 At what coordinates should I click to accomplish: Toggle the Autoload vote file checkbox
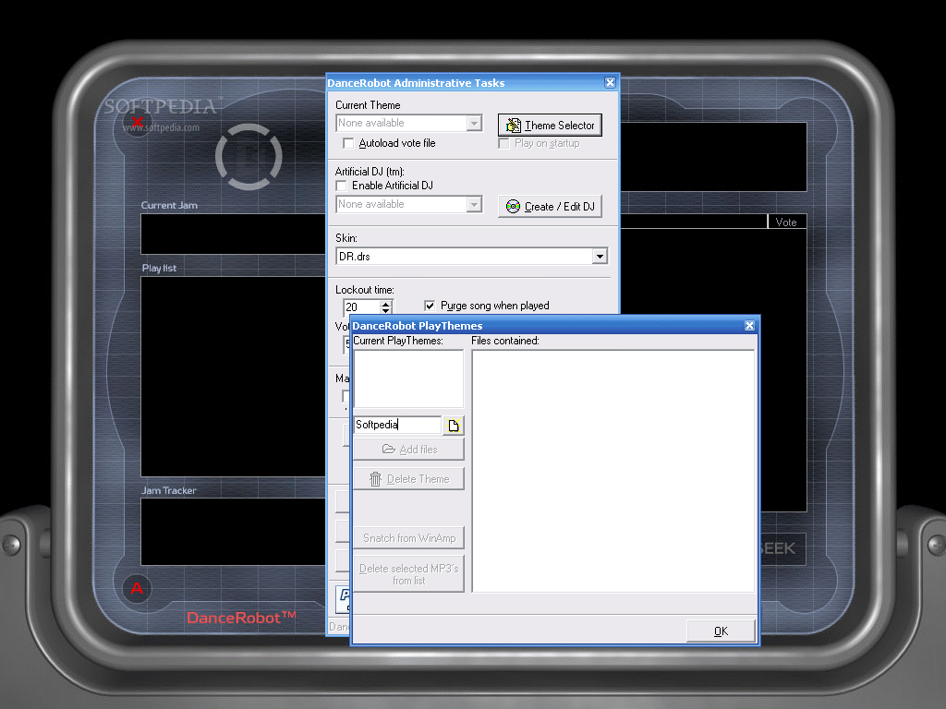coord(348,143)
